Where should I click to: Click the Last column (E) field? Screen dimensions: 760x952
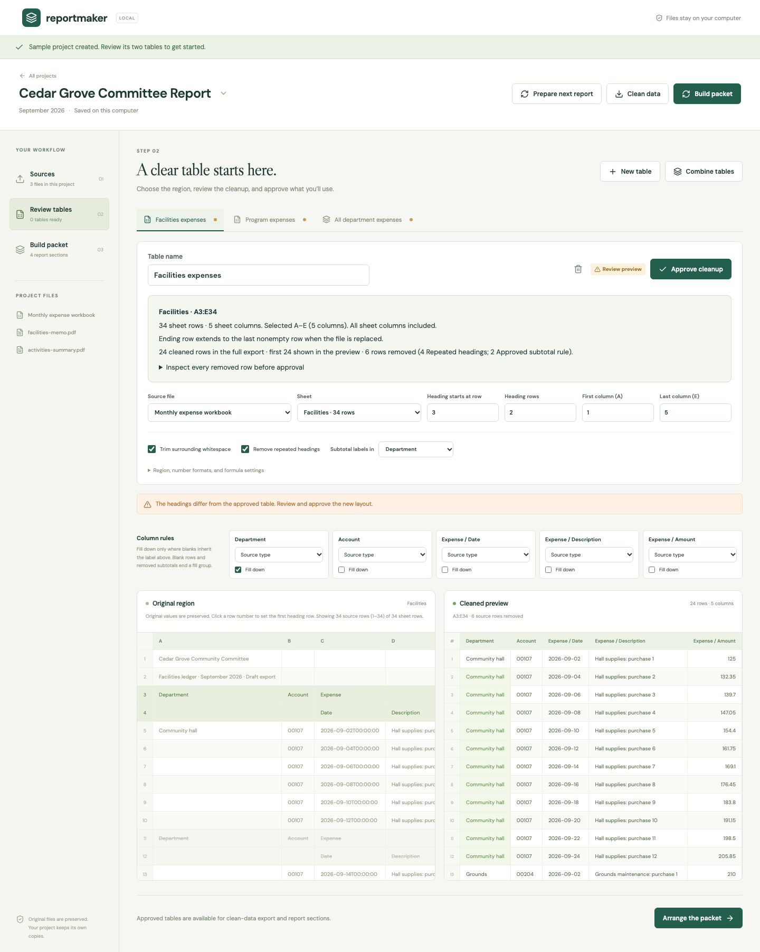click(696, 412)
